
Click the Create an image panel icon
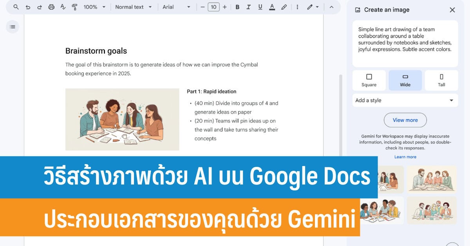[358, 9]
